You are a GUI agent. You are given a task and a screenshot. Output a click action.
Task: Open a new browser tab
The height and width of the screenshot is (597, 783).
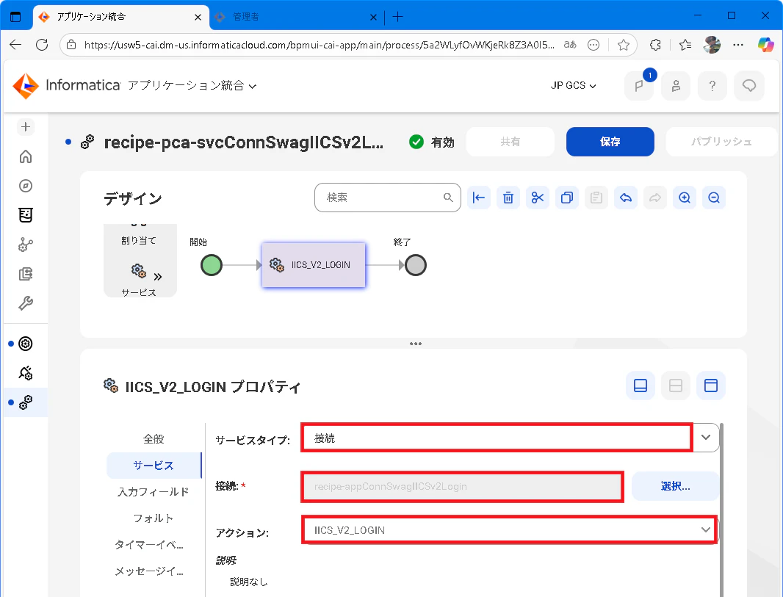coord(397,17)
